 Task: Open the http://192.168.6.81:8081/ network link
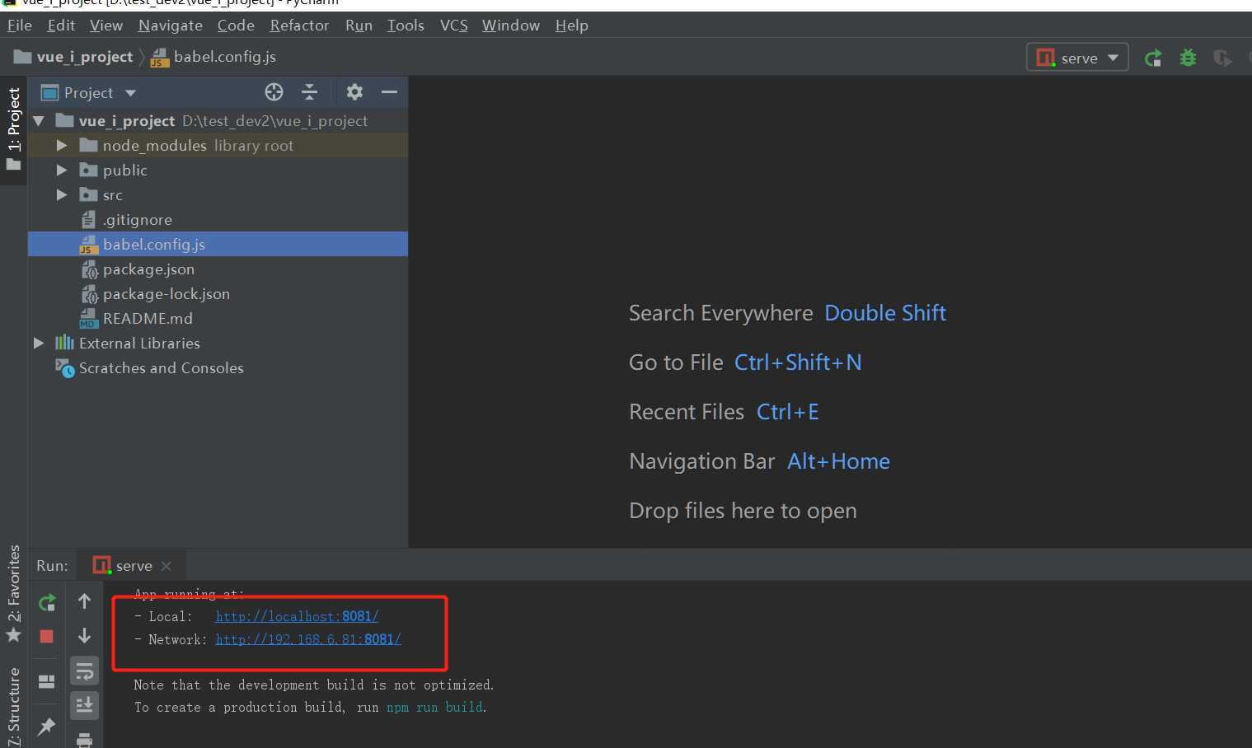pyautogui.click(x=308, y=639)
